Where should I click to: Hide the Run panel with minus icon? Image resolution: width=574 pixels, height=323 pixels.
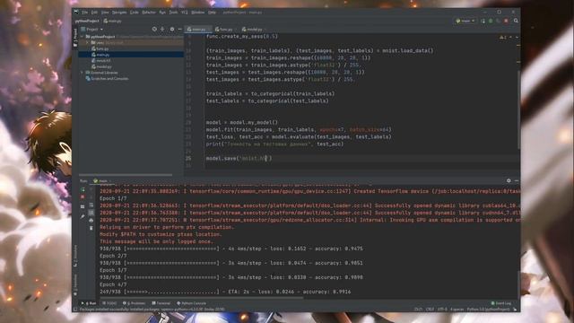pyautogui.click(x=517, y=181)
